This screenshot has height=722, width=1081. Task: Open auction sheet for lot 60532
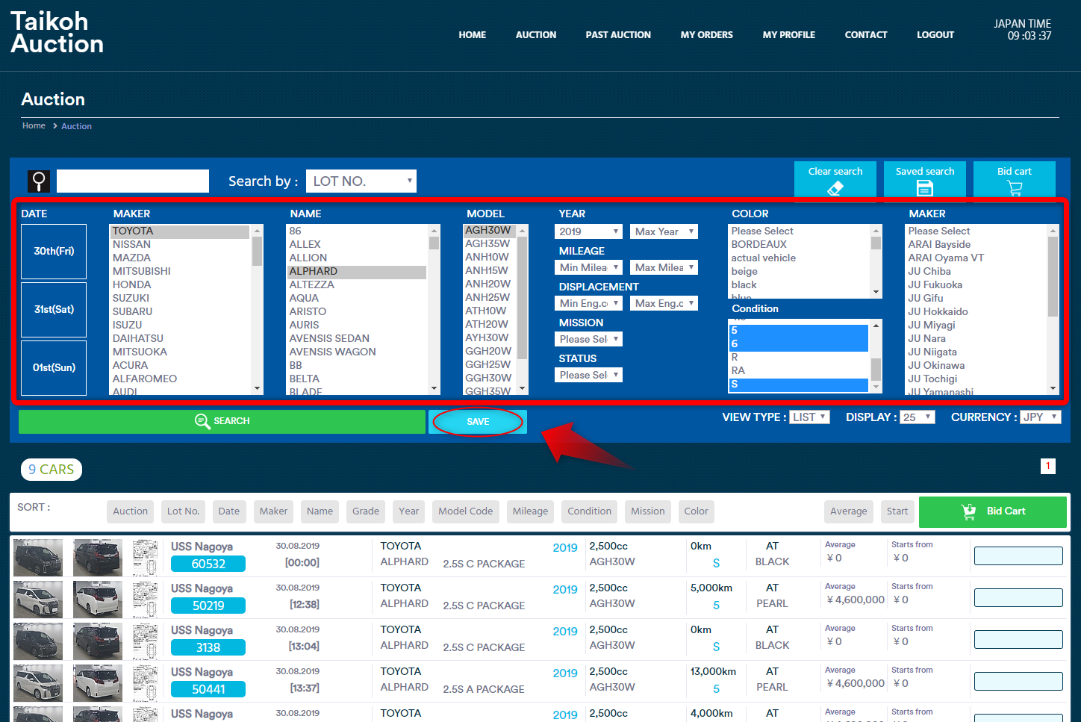[x=145, y=556]
